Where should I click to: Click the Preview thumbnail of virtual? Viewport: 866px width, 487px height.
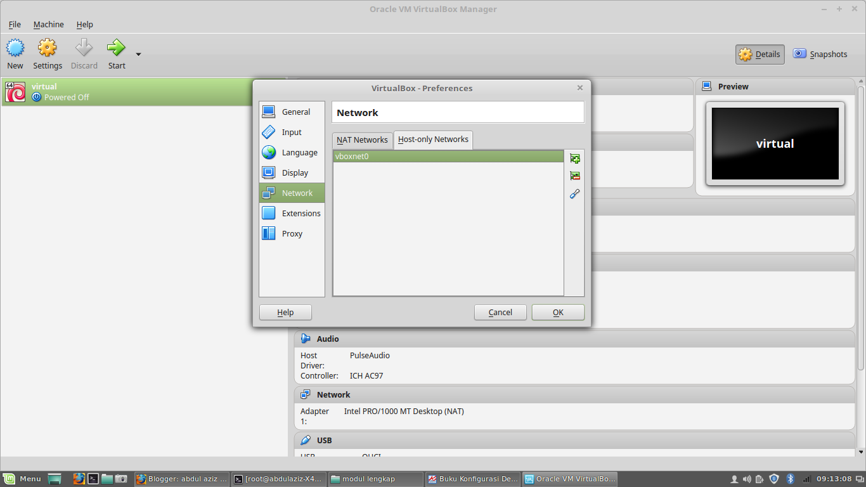coord(775,143)
